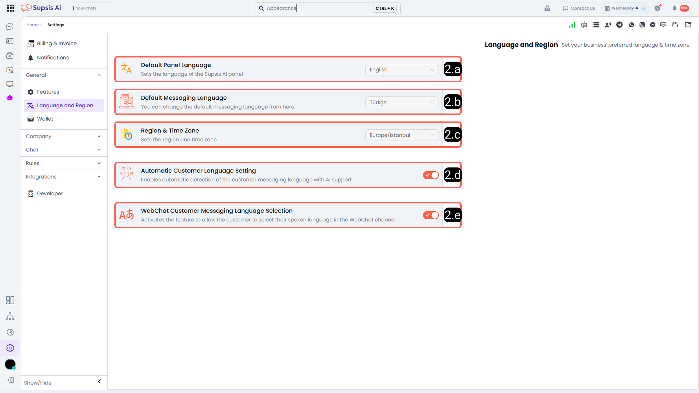Open the Messenger channel icon
Viewport: 699px width, 393px height.
653,25
